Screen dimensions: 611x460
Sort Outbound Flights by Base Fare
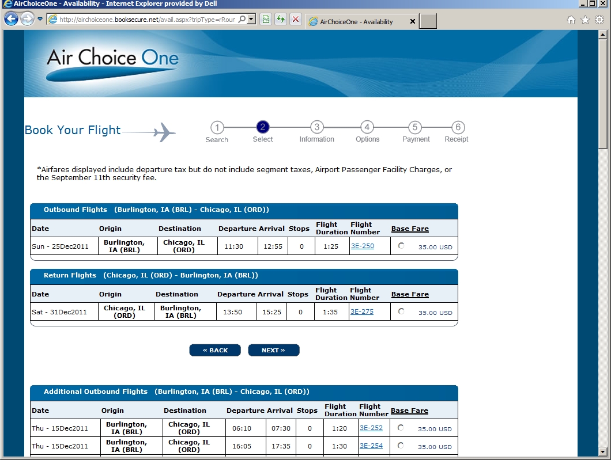pos(410,229)
